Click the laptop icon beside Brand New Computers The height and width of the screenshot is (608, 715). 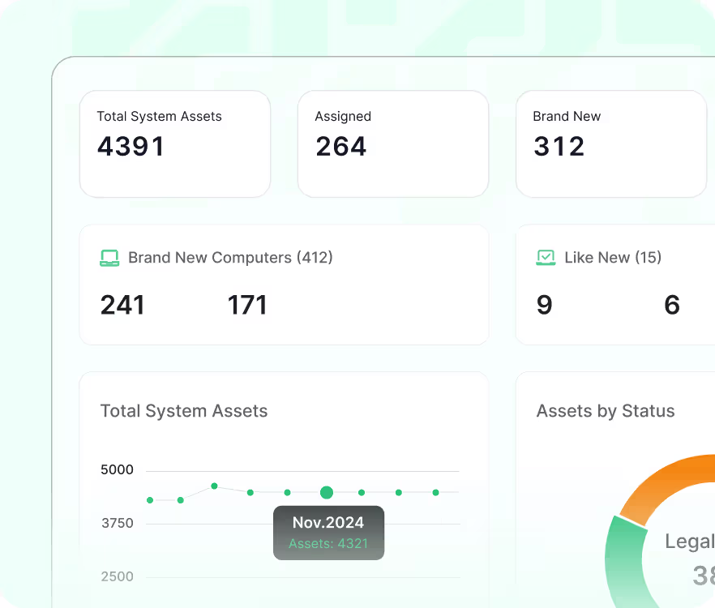109,258
